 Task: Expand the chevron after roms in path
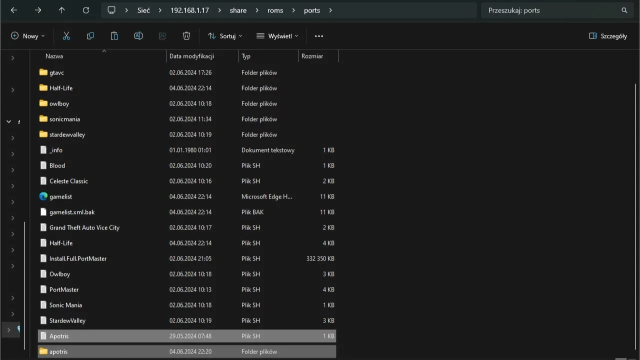tap(293, 10)
